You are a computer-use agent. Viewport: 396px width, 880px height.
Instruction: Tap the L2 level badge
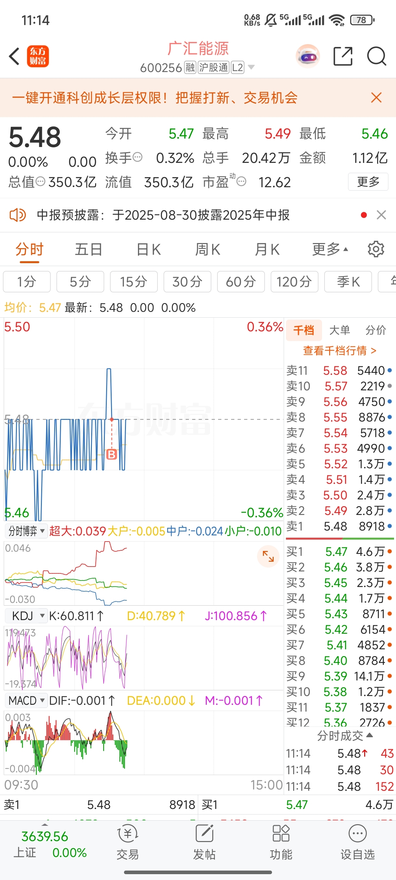coord(238,67)
